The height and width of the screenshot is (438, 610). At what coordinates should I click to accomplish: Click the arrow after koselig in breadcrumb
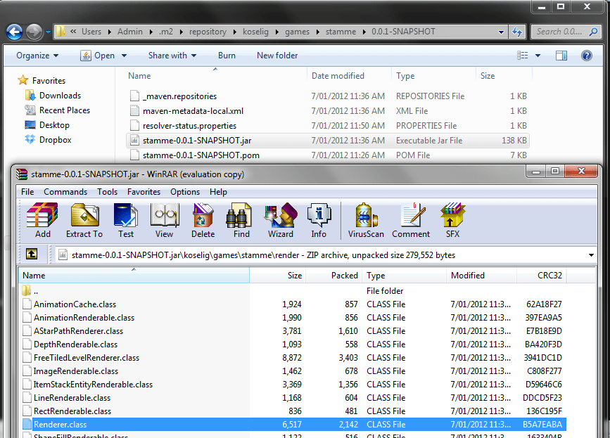[277, 32]
